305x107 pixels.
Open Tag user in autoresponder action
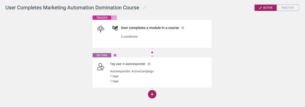[127, 64]
